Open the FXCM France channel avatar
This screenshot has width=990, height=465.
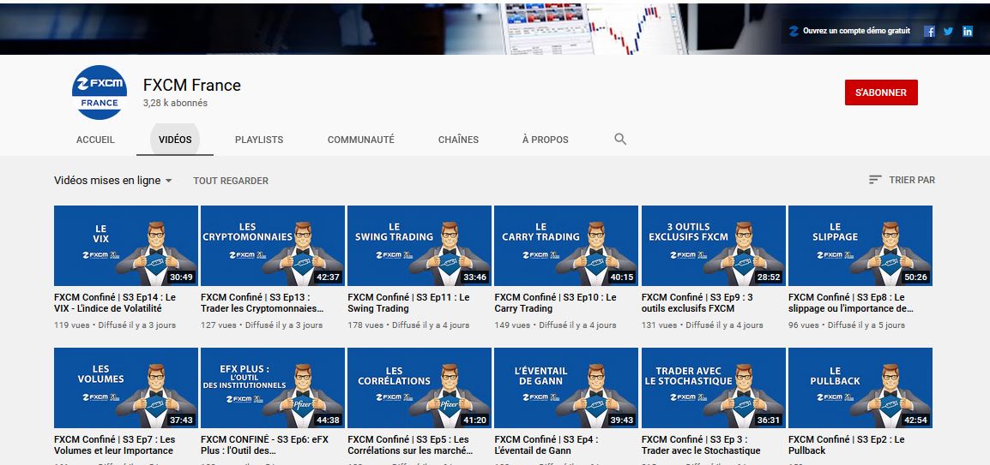(x=100, y=92)
